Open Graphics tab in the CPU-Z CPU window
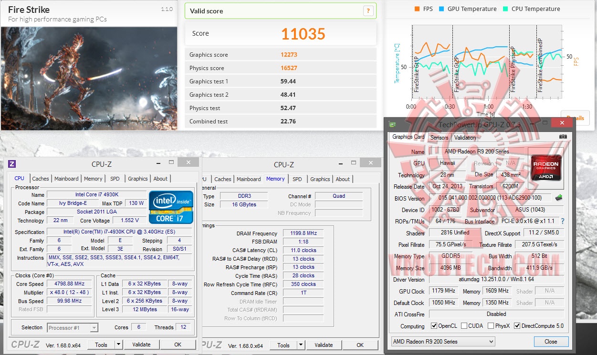 coord(138,179)
